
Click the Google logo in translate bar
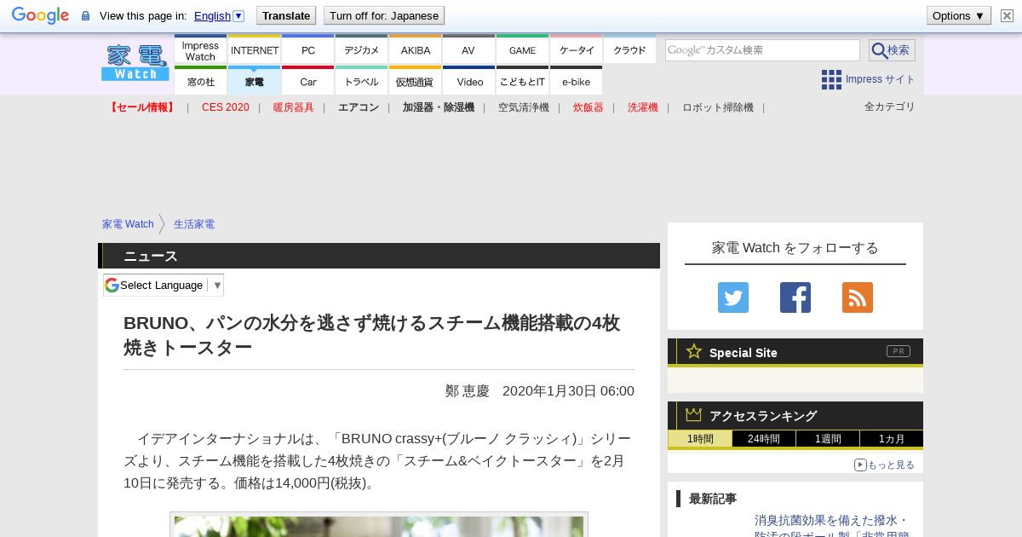40,15
